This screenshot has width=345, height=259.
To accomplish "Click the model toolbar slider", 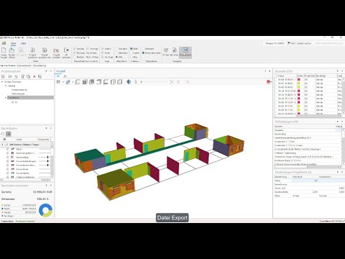I will (154, 82).
